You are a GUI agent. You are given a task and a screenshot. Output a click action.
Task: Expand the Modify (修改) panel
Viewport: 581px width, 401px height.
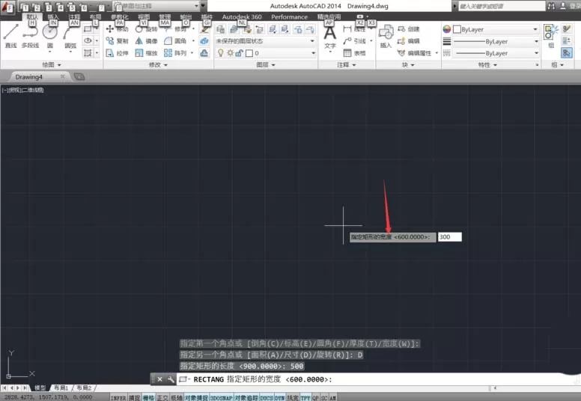click(158, 65)
